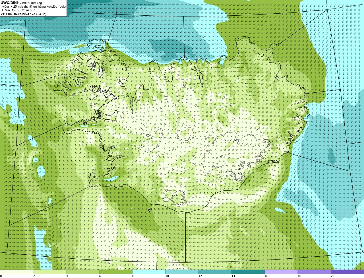
Task: Click the scale label '20'
Action: click(332, 276)
